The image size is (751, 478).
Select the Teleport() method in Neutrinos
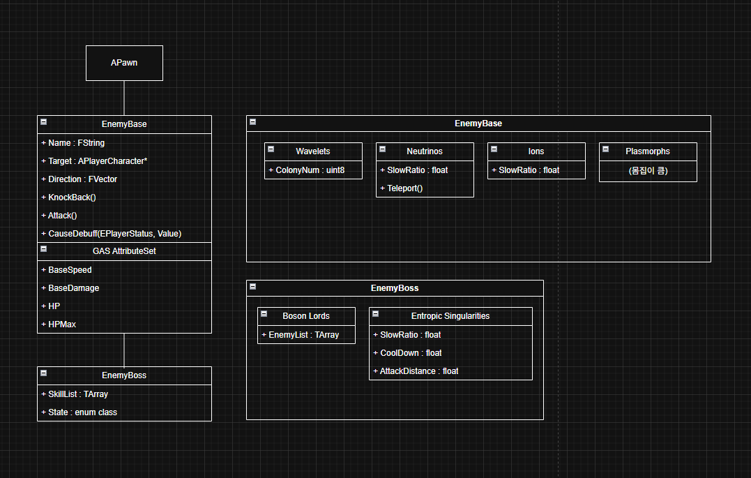(x=425, y=188)
